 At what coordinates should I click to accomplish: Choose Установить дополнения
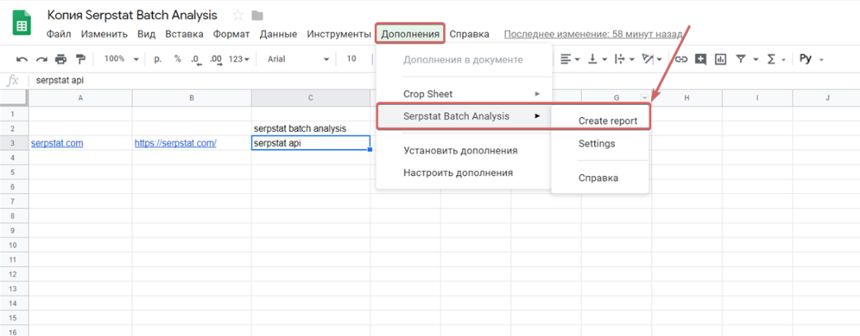tap(464, 150)
